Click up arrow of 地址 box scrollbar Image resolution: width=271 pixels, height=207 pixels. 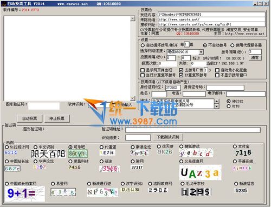click(217, 101)
